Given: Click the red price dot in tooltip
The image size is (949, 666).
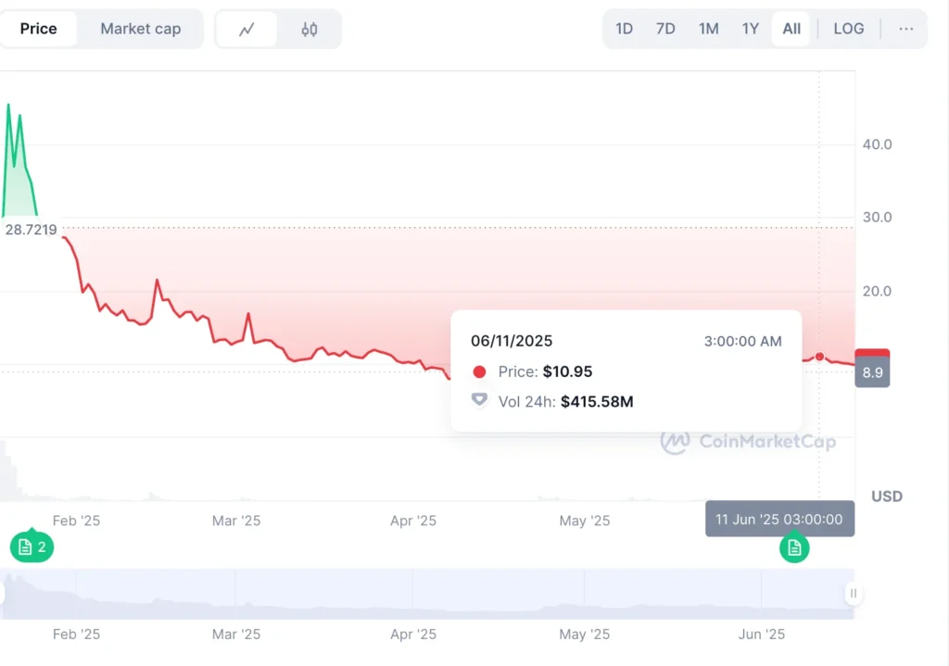Looking at the screenshot, I should (x=479, y=371).
